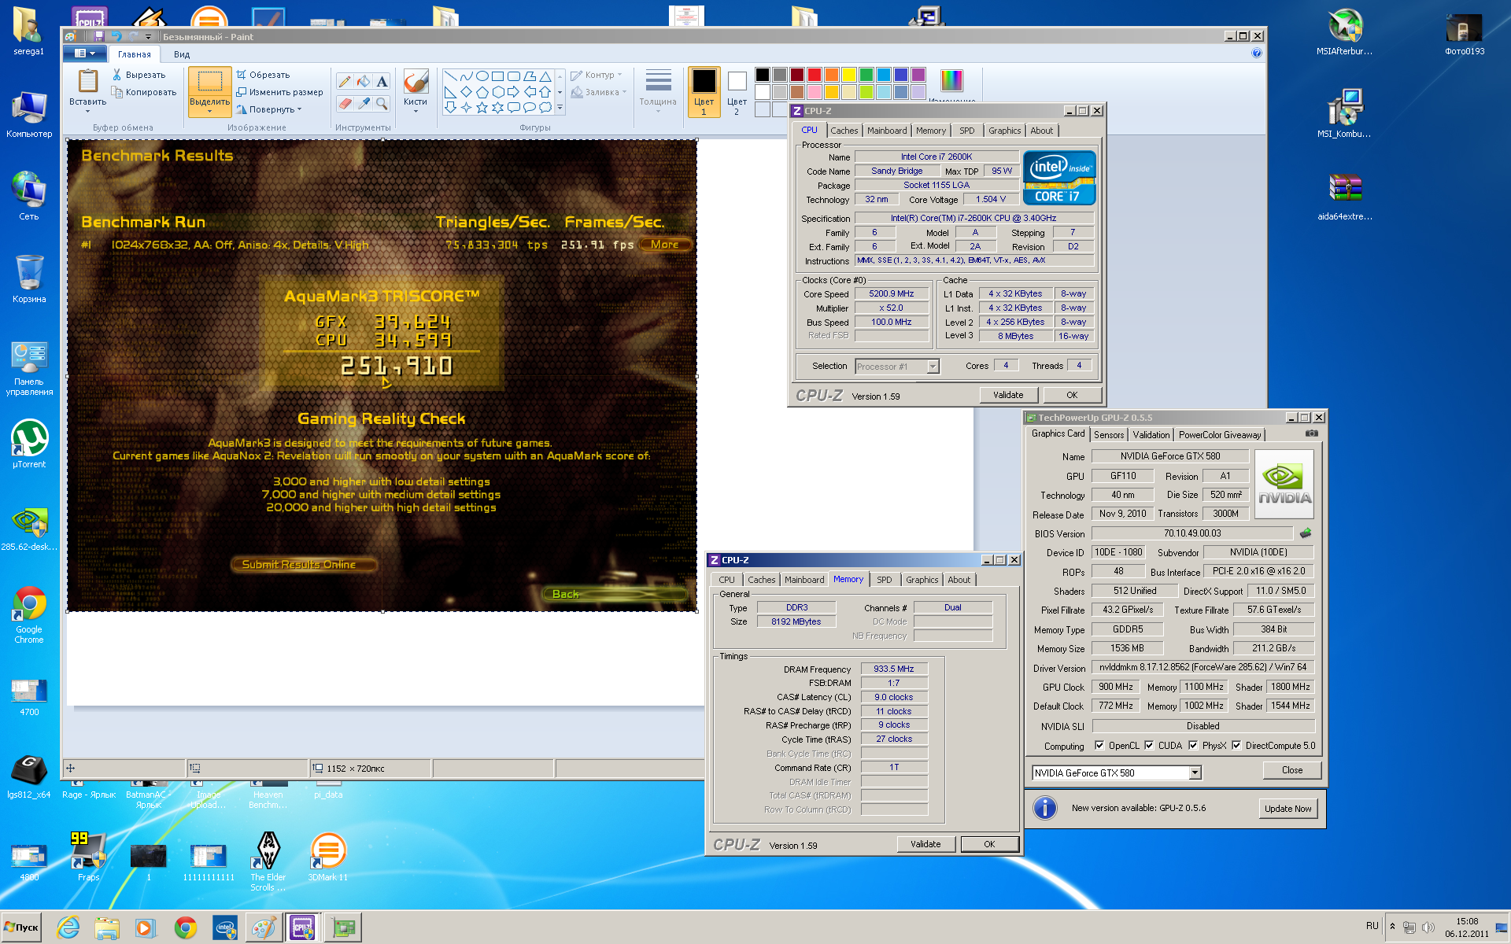Select the Text tool in Paint
This screenshot has height=944, width=1511.
coord(382,82)
